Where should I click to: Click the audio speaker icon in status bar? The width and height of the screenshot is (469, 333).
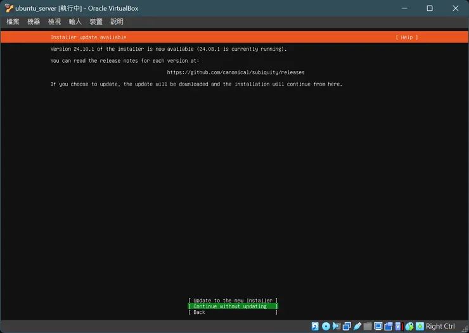click(x=337, y=326)
